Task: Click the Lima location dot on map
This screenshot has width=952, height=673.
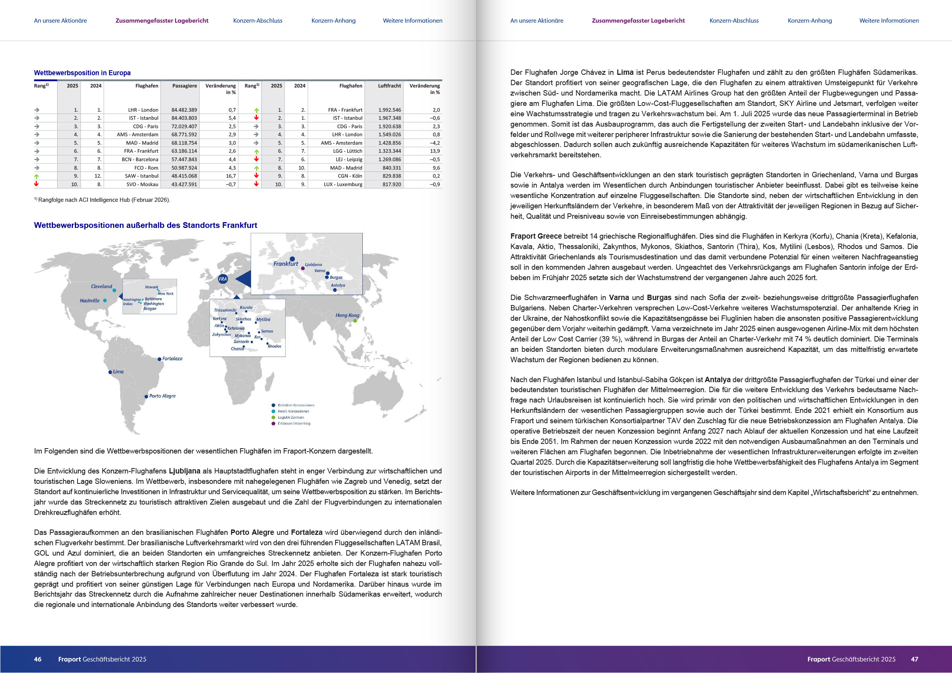Action: [110, 372]
